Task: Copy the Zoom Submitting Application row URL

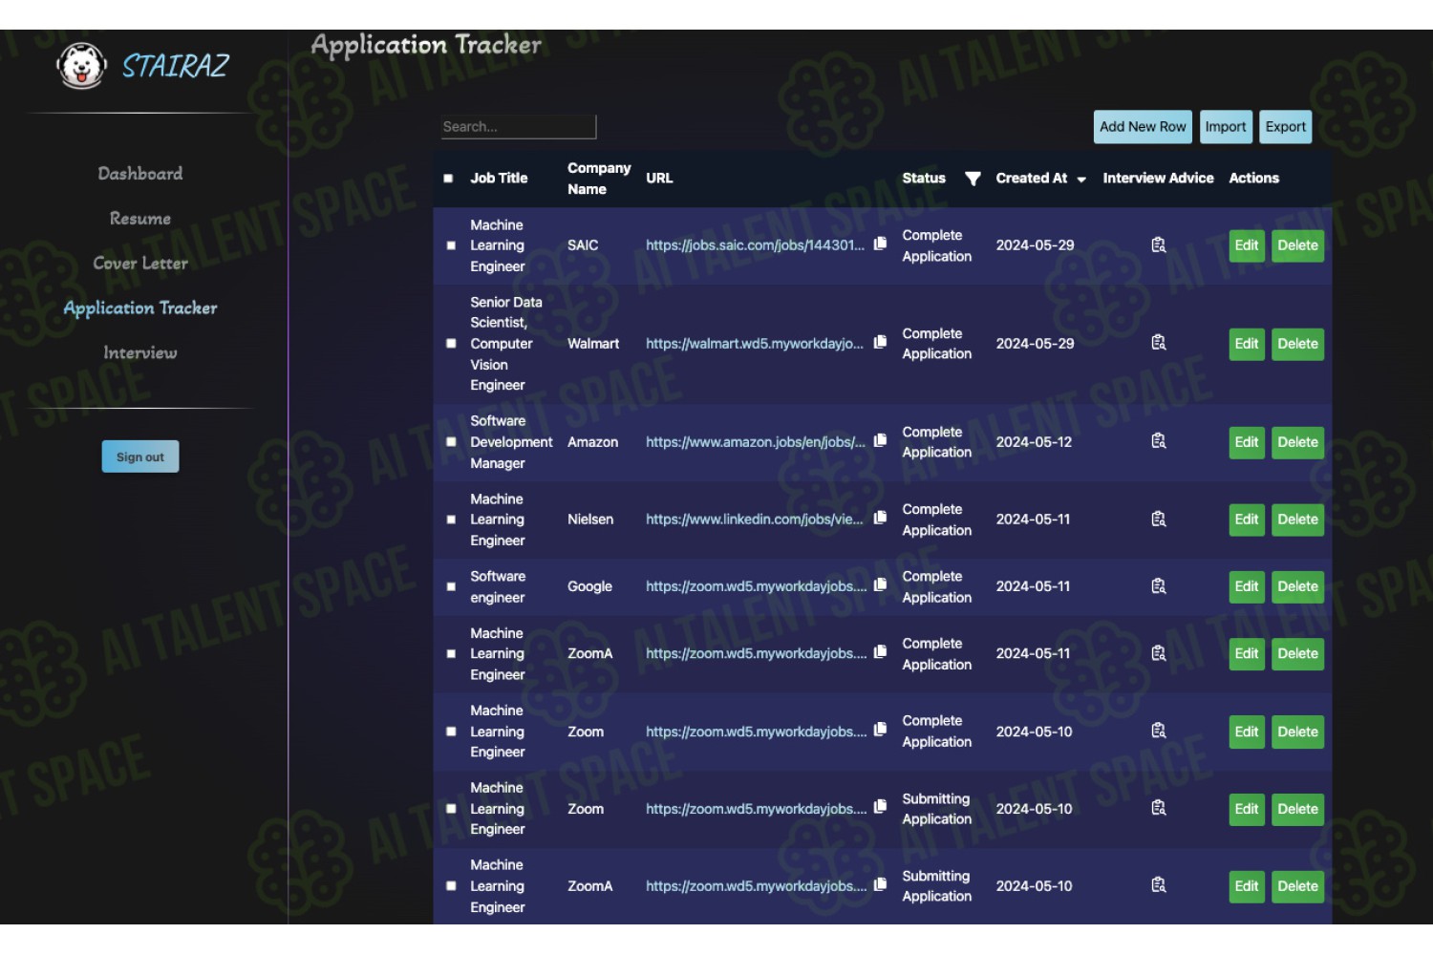Action: 881,807
